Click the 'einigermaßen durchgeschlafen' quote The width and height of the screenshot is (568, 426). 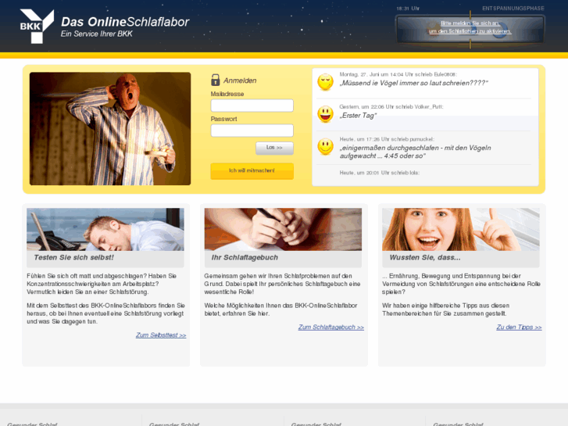415,152
